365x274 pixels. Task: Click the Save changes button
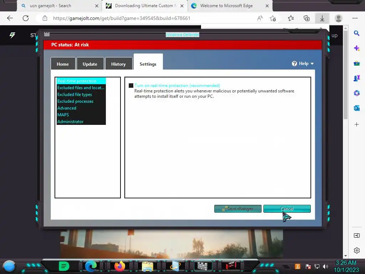(x=238, y=209)
